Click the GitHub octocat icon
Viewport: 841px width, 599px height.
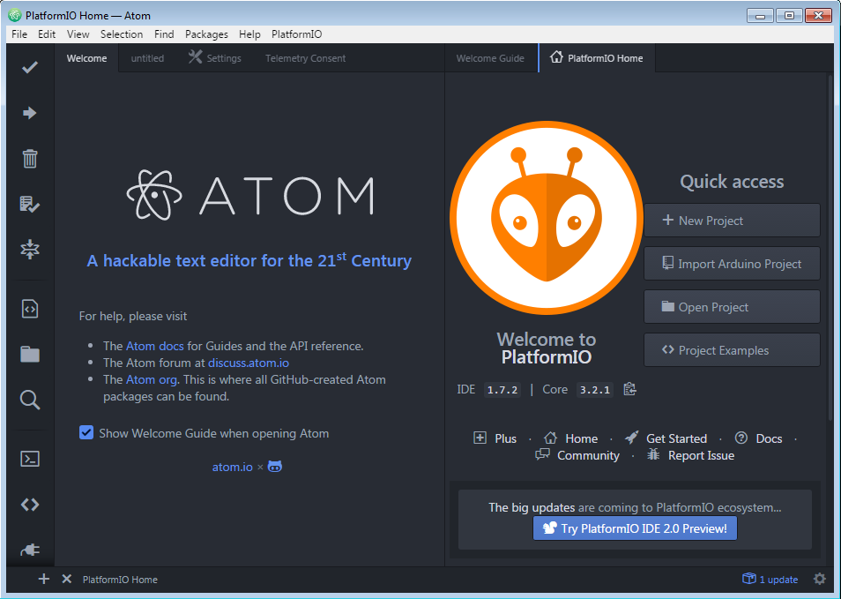tap(275, 467)
